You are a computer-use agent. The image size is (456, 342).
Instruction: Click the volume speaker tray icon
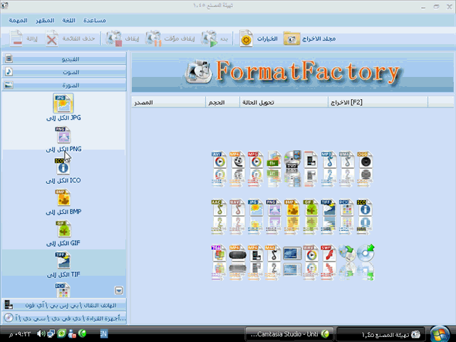pyautogui.click(x=41, y=333)
